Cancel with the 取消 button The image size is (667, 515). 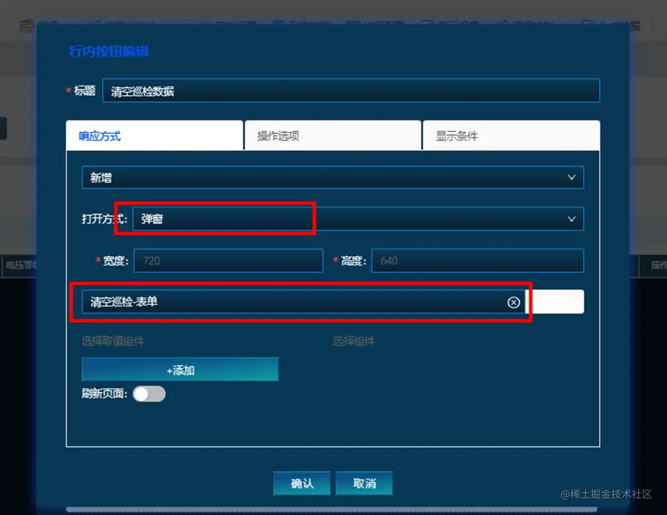[x=364, y=483]
